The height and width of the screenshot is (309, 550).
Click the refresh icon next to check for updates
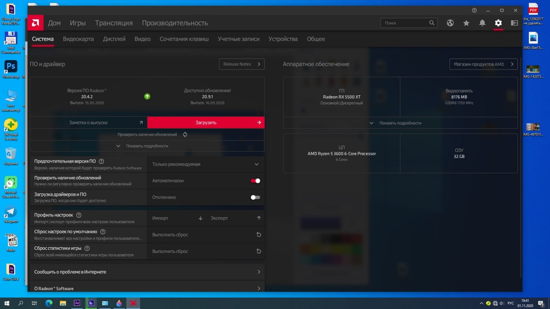[185, 134]
